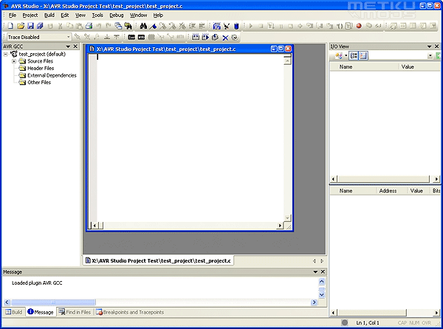Click the Build and Run toolbar icon

[x=205, y=37]
